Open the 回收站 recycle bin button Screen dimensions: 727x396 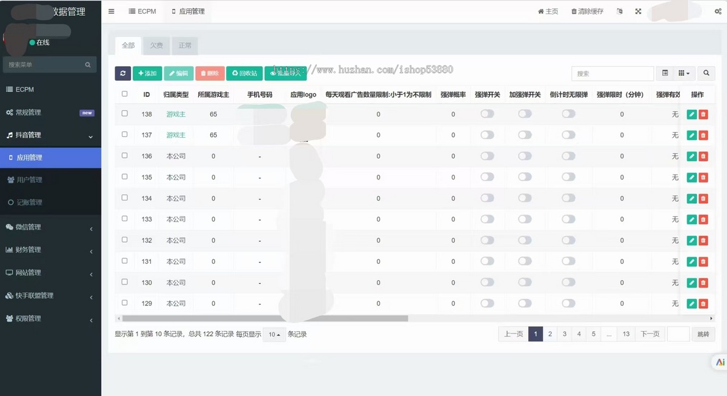pos(244,73)
